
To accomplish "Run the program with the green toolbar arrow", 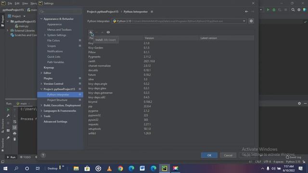I will [x=268, y=10].
